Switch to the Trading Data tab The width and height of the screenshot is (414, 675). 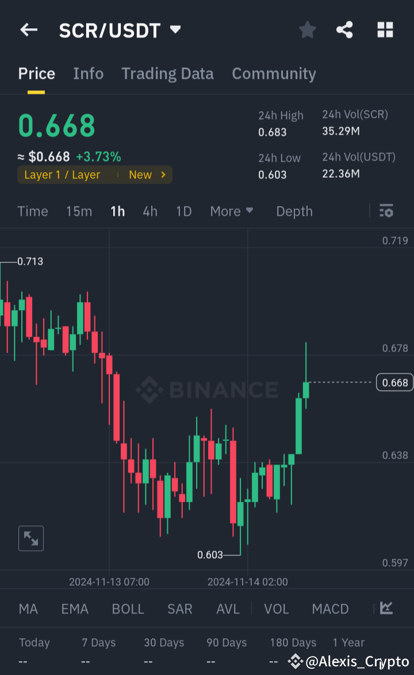tap(167, 74)
